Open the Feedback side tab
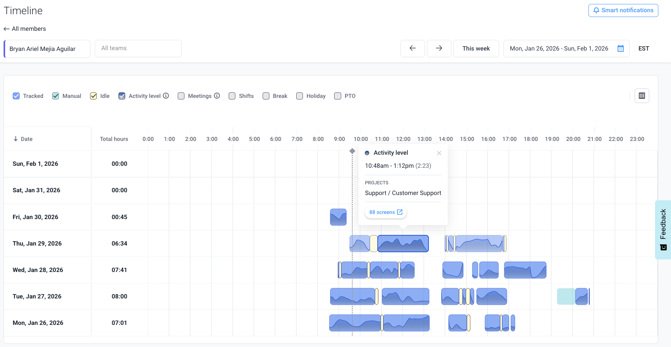671x347 pixels. click(663, 229)
